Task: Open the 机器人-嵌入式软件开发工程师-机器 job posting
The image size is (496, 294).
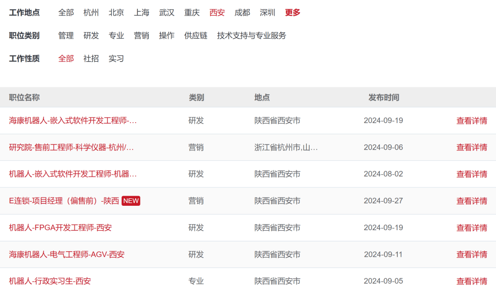Action: [x=73, y=174]
